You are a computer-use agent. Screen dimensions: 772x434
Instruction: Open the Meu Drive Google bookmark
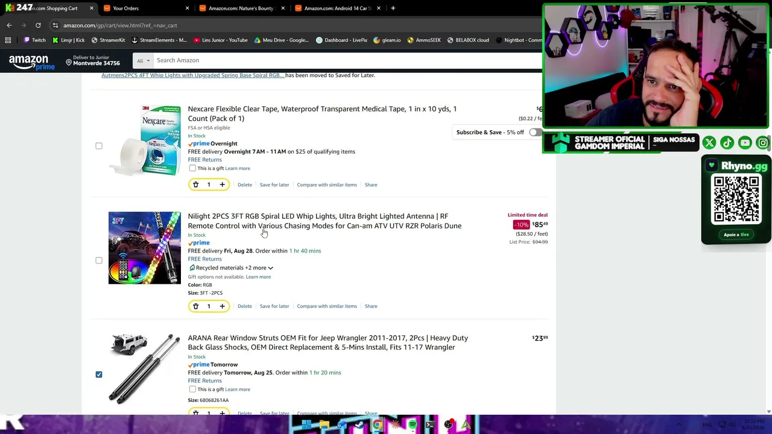click(x=281, y=40)
